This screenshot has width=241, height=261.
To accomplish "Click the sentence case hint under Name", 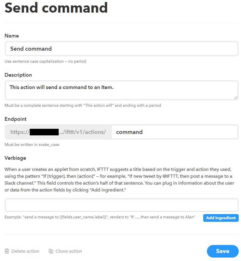I will 45,61.
